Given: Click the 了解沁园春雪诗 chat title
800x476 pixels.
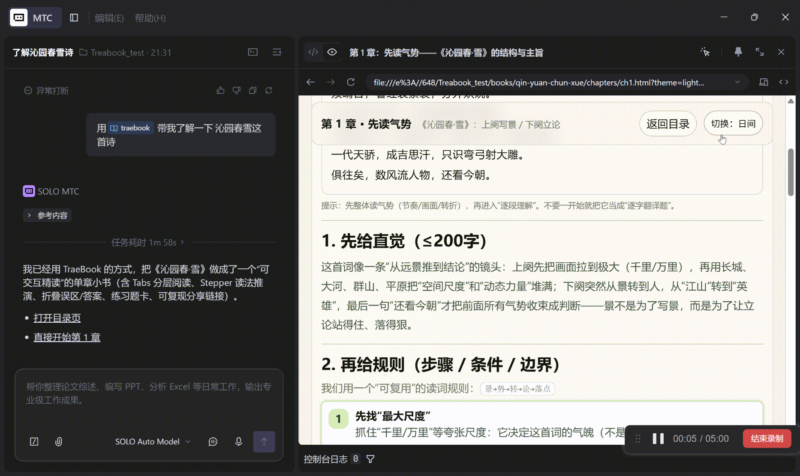Looking at the screenshot, I should tap(43, 53).
